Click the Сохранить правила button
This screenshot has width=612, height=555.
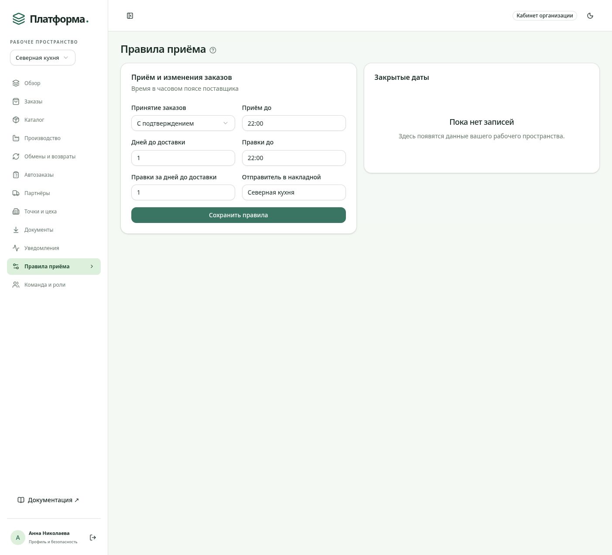tap(239, 215)
